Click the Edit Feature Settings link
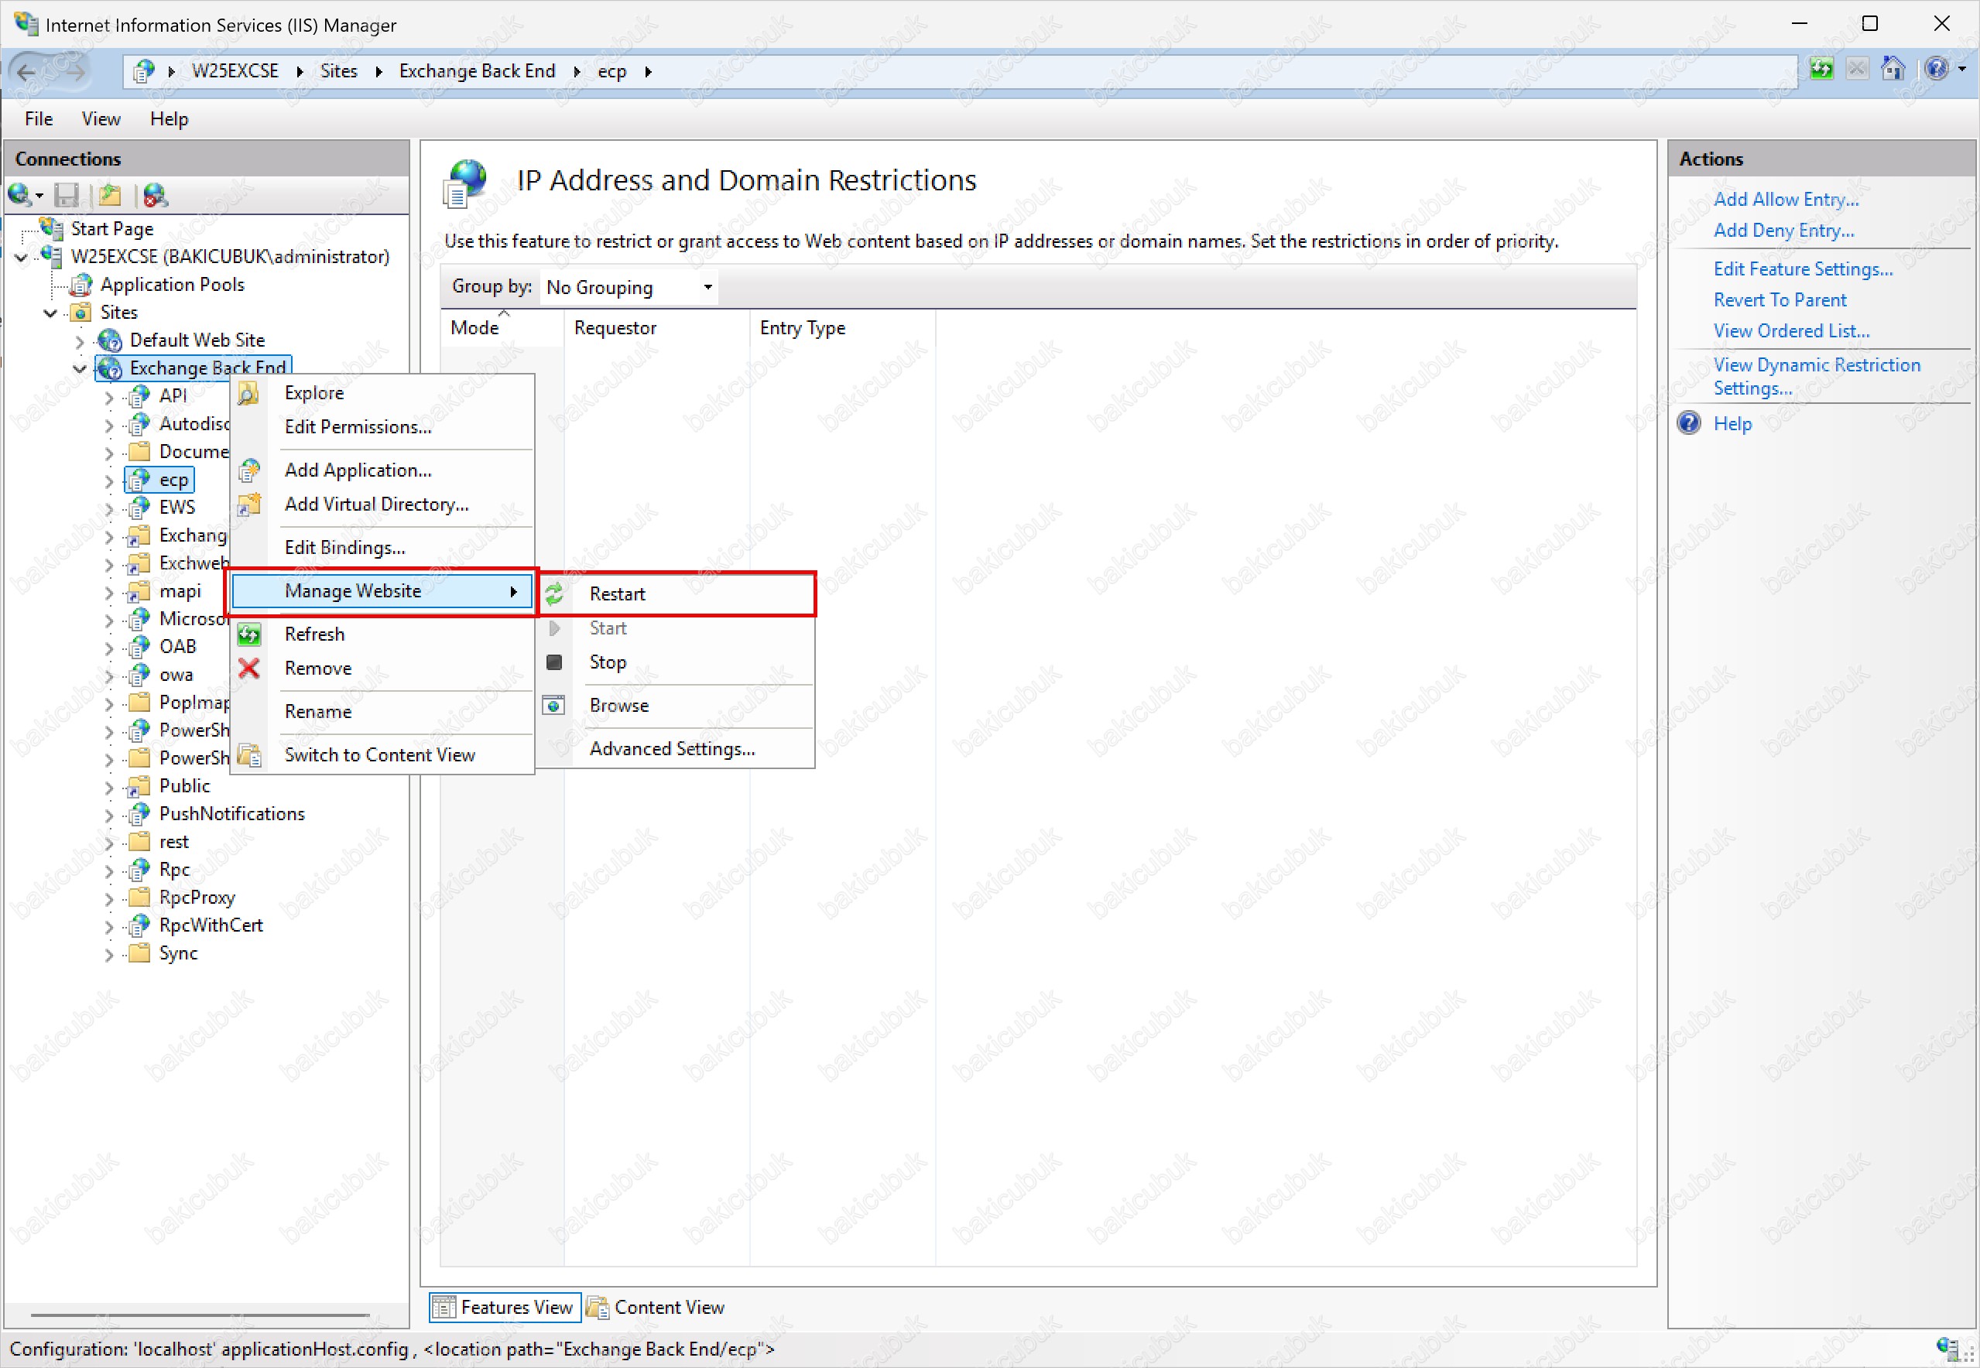The width and height of the screenshot is (1980, 1368). coord(1803,269)
